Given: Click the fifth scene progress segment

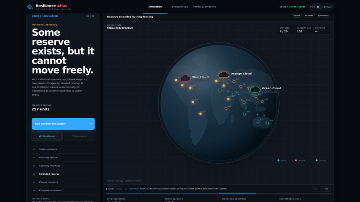Looking at the screenshot, I should click(x=275, y=194).
